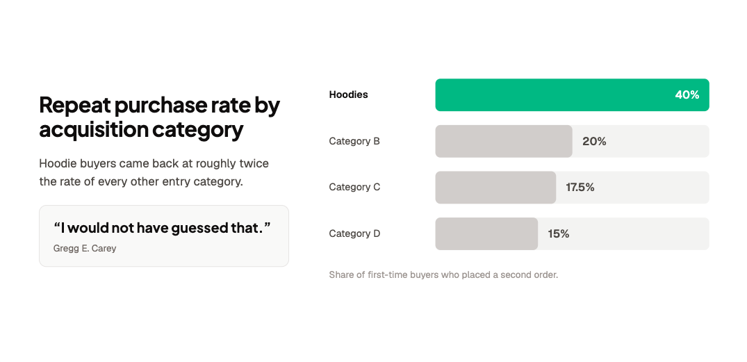Viewport: 747px width, 362px height.
Task: Click the 17.5% value label
Action: pos(580,187)
